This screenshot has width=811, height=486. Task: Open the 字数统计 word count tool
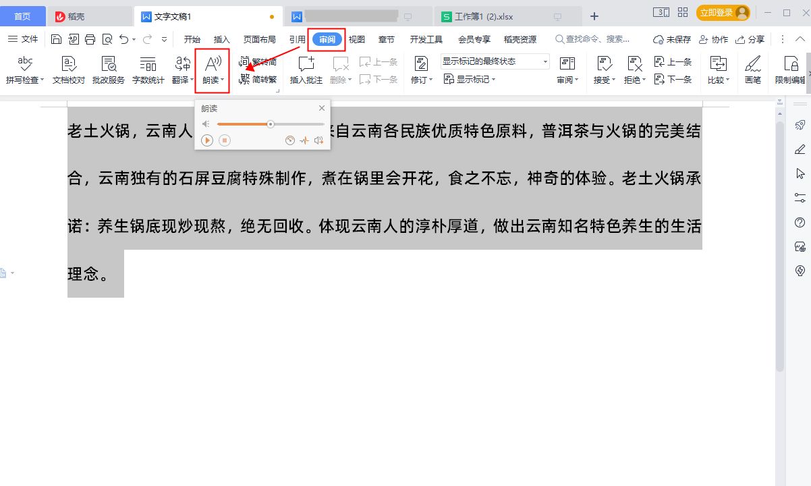point(148,70)
